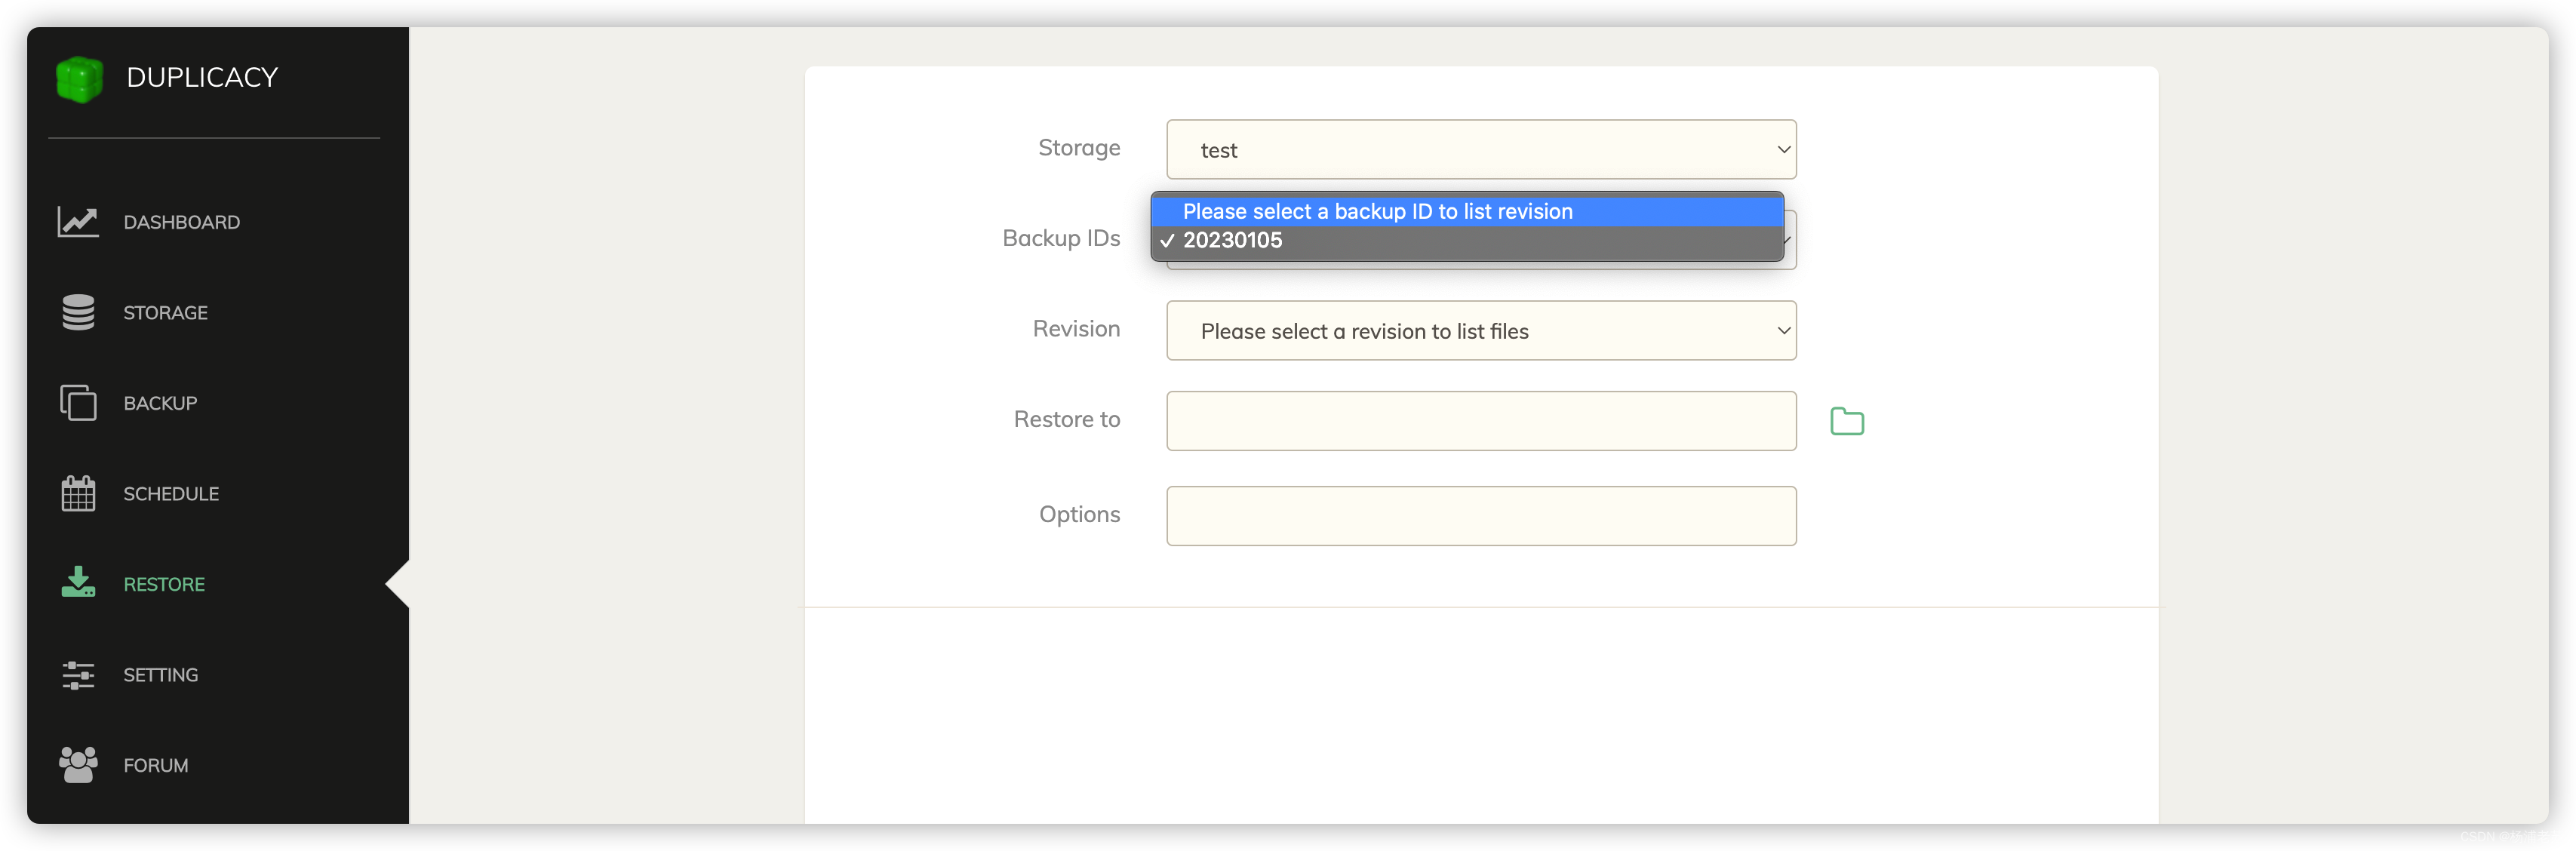2576x851 pixels.
Task: Click the Storage navigation icon
Action: point(77,311)
